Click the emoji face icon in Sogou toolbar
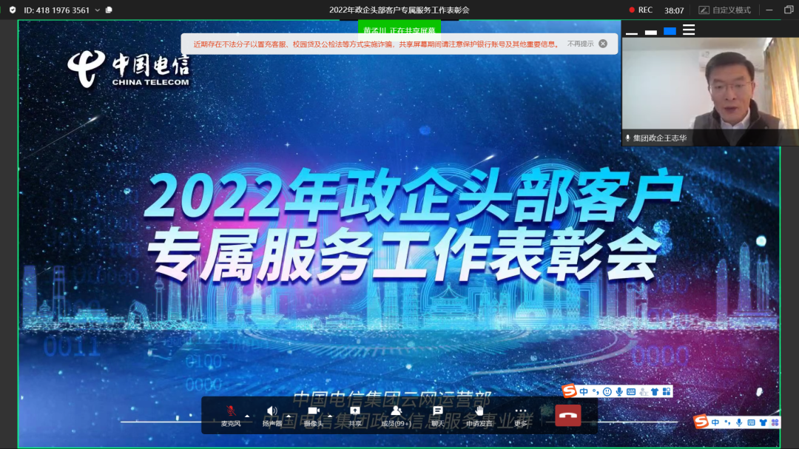 (607, 391)
